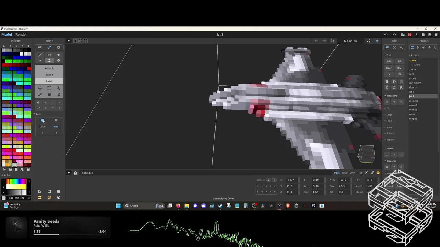Click the wrench tab in Edit panel
The width and height of the screenshot is (440, 247).
tap(401, 47)
